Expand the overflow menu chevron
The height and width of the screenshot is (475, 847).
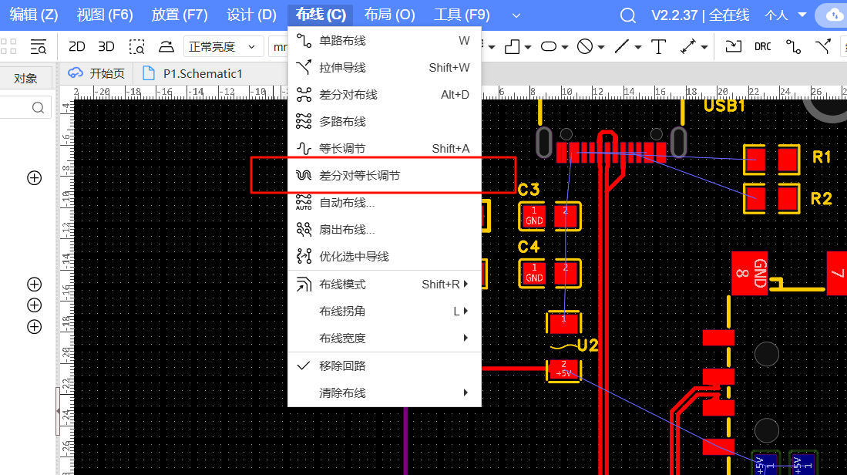516,15
